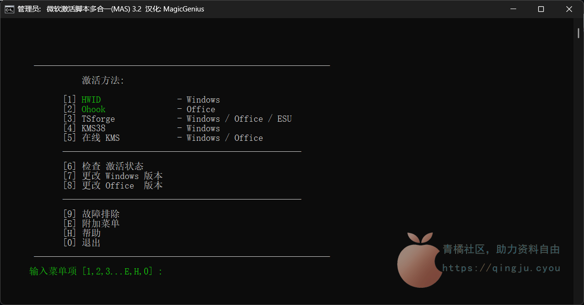Click the 附加菜单 entry
This screenshot has height=305, width=584.
[x=91, y=223]
